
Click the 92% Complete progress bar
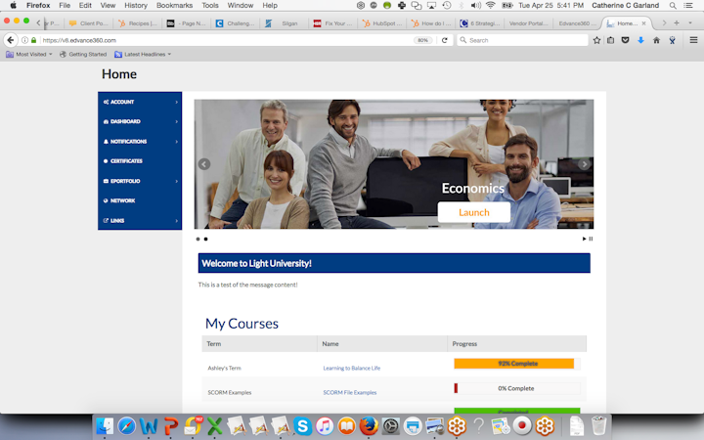[517, 364]
